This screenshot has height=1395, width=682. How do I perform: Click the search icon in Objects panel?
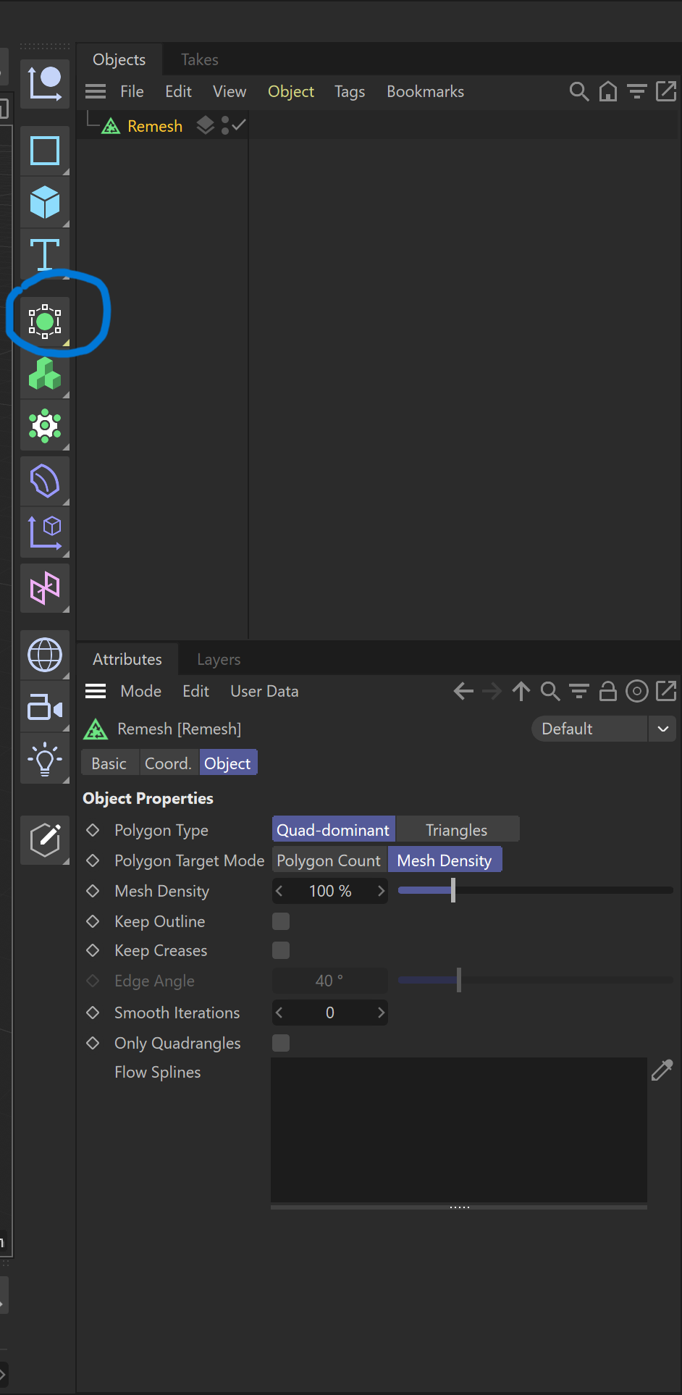tap(578, 92)
